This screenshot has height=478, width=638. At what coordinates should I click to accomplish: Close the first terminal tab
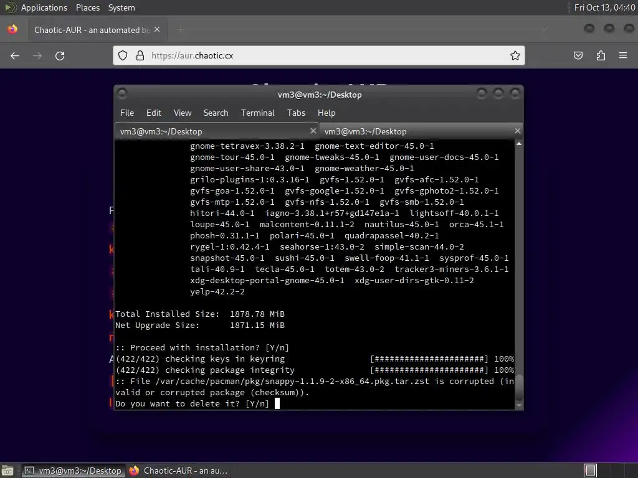point(313,131)
